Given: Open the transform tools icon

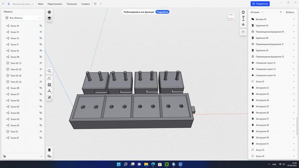Looking at the screenshot, I should (x=49, y=91).
